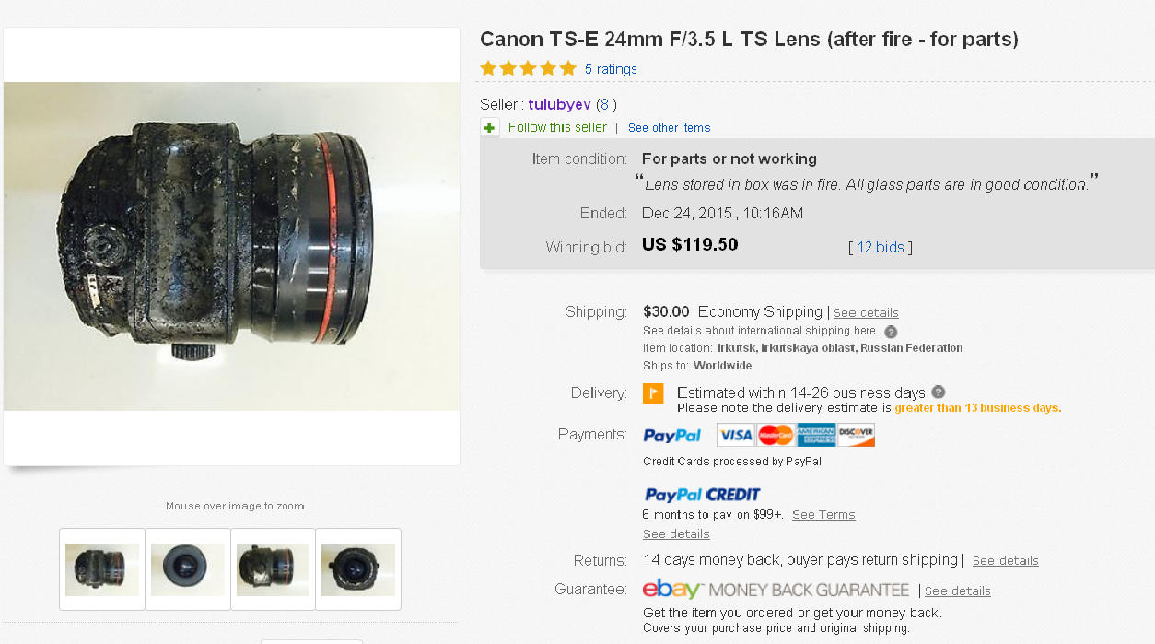This screenshot has width=1155, height=644.
Task: Open the 5 ratings link
Action: click(x=611, y=69)
